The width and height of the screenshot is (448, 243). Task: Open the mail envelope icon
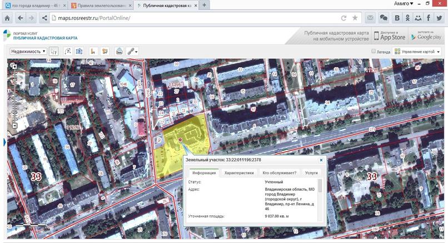pos(370,18)
